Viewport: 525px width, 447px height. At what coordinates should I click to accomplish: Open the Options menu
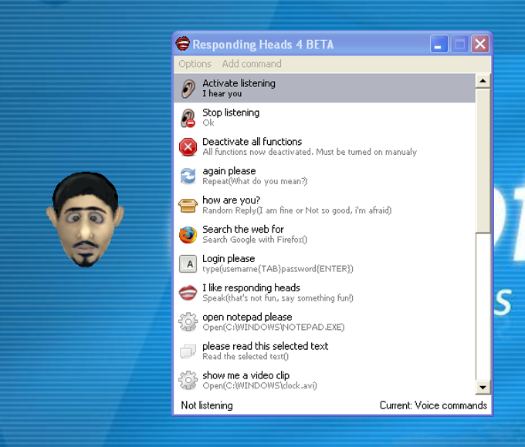click(195, 64)
